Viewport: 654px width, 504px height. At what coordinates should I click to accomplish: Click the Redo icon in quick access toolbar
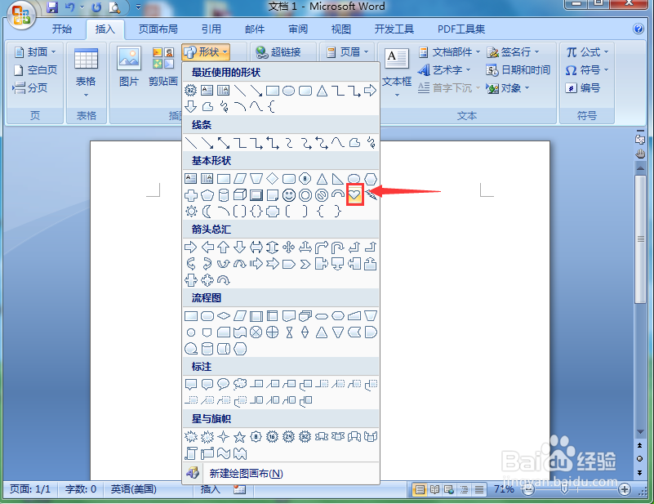click(x=97, y=7)
